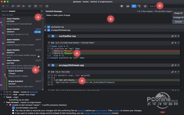Click the stashing link in the log
This screenshot has width=184, height=115.
[82, 110]
